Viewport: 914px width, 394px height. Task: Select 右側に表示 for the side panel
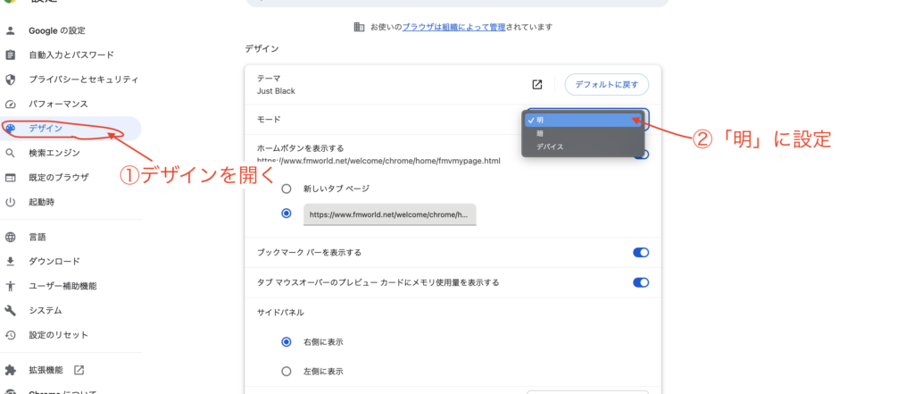coord(287,342)
